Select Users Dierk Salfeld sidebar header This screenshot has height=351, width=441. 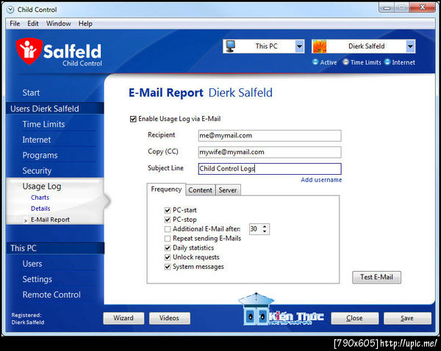click(55, 109)
